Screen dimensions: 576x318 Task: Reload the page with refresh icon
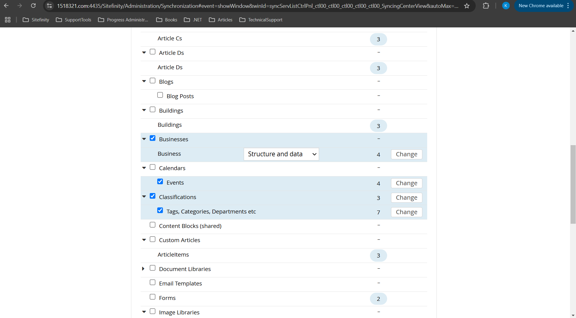tap(33, 6)
